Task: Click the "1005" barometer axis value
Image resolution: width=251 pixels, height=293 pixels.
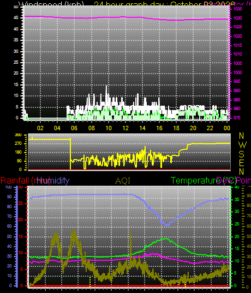Action: [237, 63]
